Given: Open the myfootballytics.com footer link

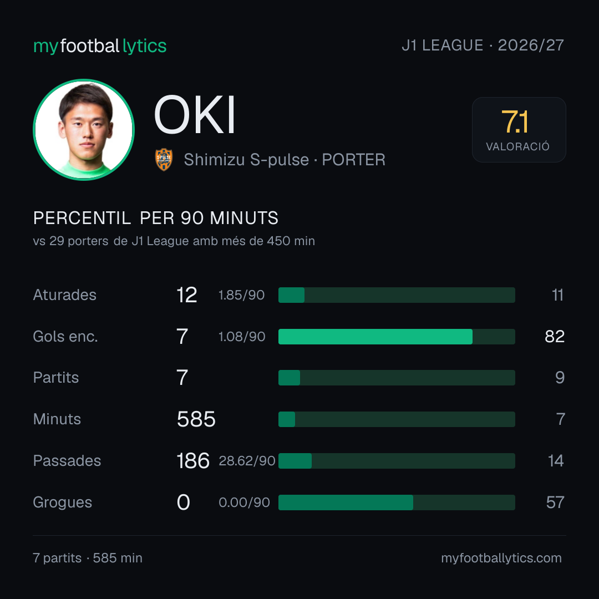Looking at the screenshot, I should point(501,558).
